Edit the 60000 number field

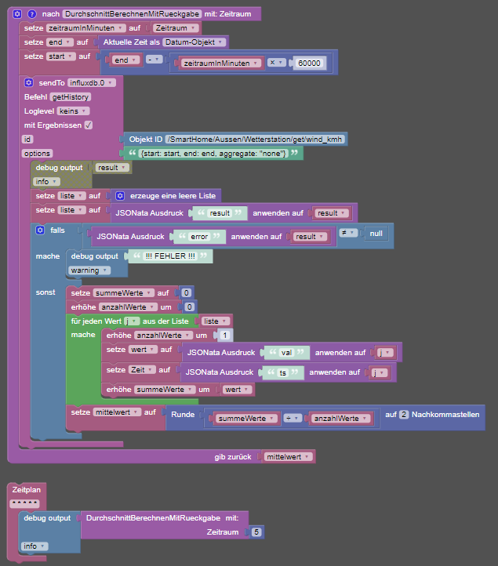click(x=309, y=63)
